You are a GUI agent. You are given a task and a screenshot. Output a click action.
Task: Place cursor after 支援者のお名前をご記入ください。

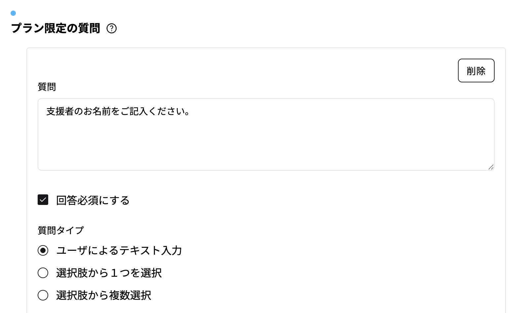(191, 112)
